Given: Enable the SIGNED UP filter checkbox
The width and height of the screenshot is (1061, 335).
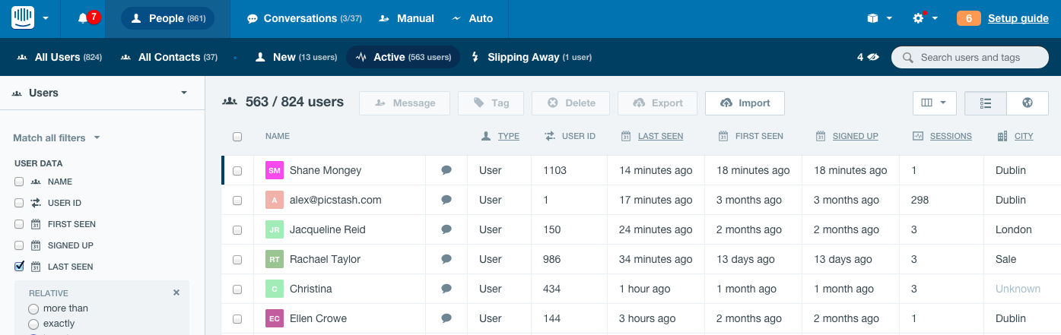Looking at the screenshot, I should click(x=19, y=245).
